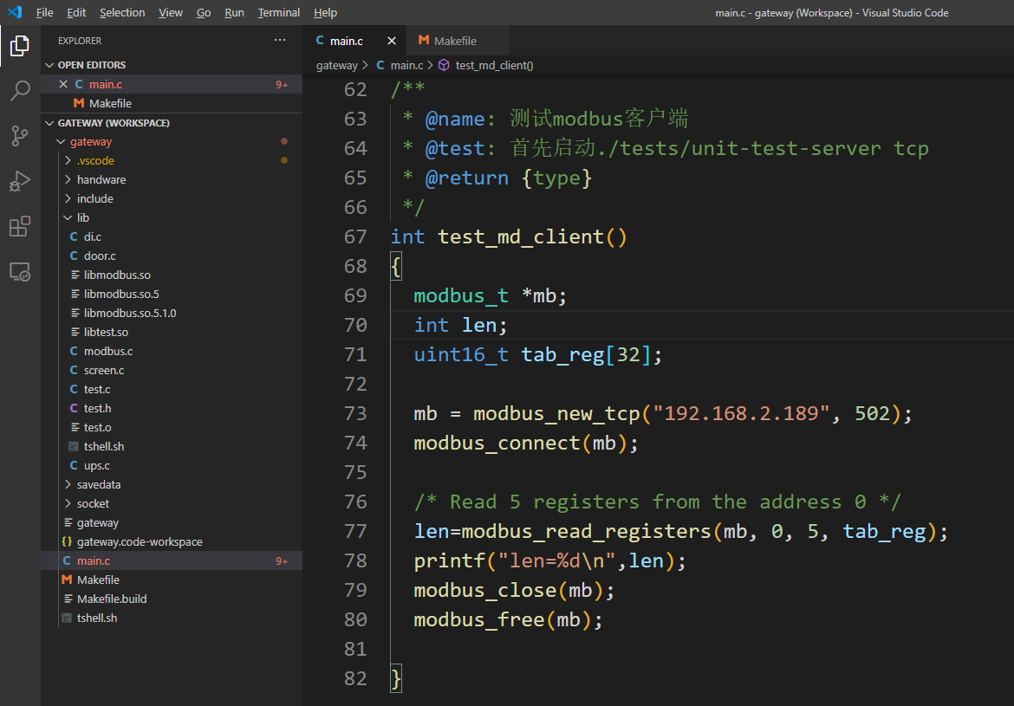Viewport: 1014px width, 706px height.
Task: Click the Explorer more actions ellipsis
Action: 279,41
